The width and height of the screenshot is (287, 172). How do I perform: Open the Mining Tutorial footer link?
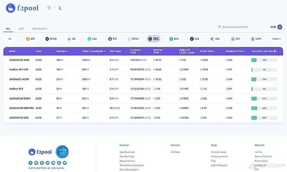click(219, 152)
